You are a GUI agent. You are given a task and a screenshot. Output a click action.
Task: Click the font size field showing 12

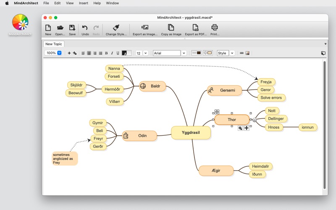(139, 53)
